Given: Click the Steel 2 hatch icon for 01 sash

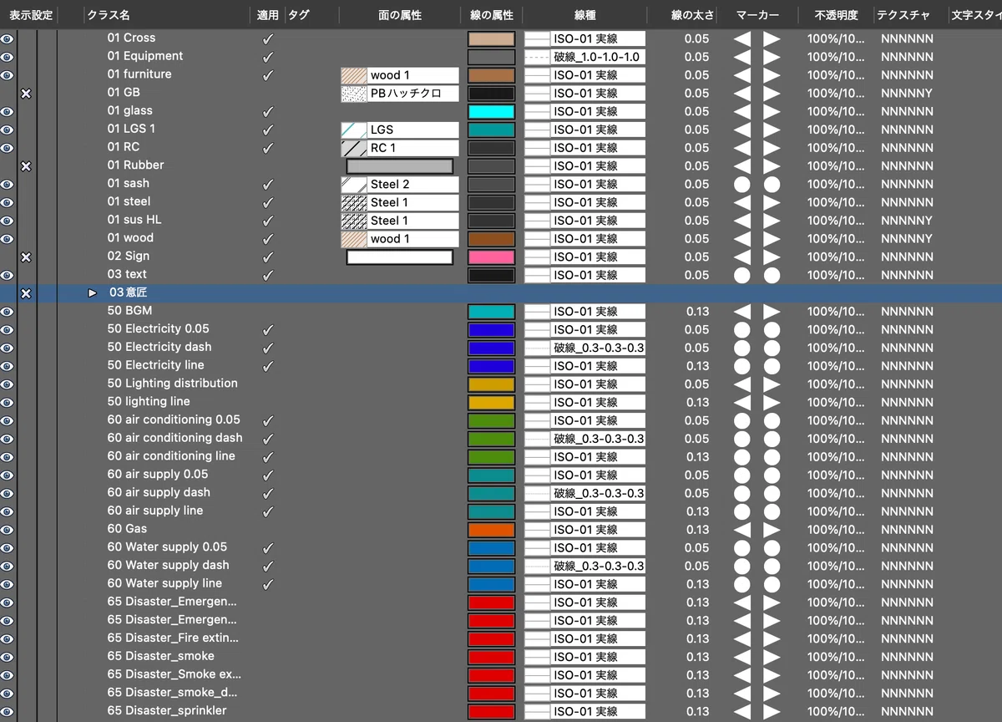Looking at the screenshot, I should (354, 185).
